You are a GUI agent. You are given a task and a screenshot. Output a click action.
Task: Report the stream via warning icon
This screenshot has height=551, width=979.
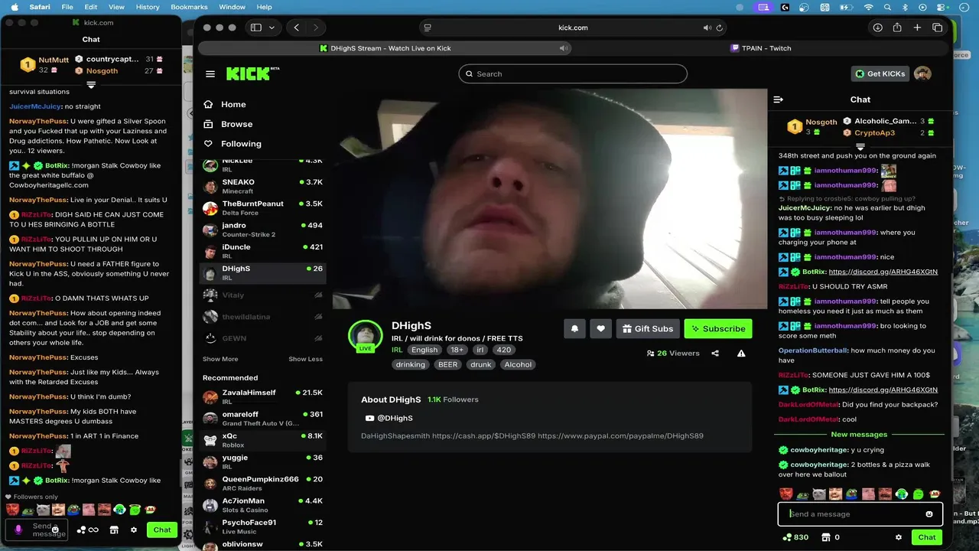point(741,354)
